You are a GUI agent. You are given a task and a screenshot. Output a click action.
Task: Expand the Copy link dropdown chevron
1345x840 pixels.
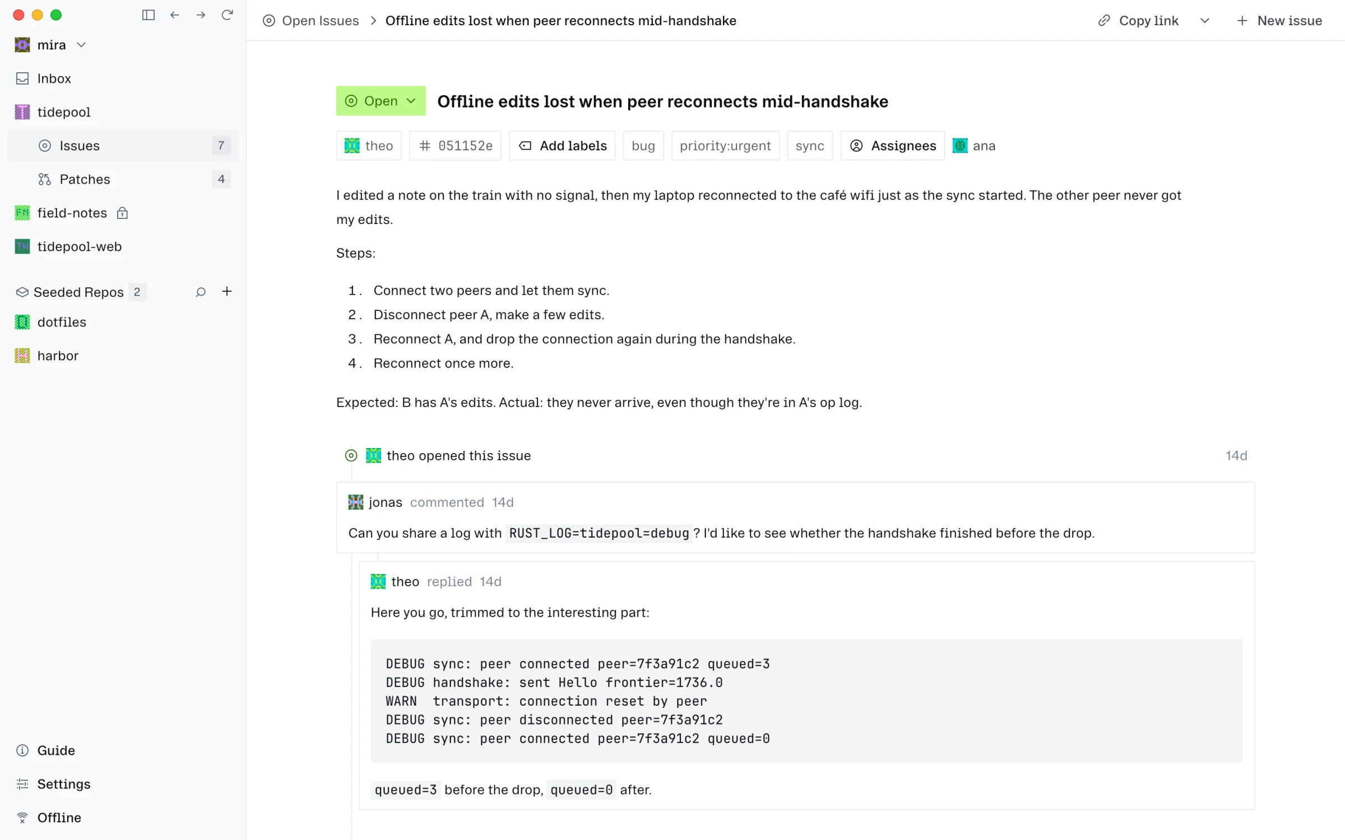pyautogui.click(x=1205, y=21)
